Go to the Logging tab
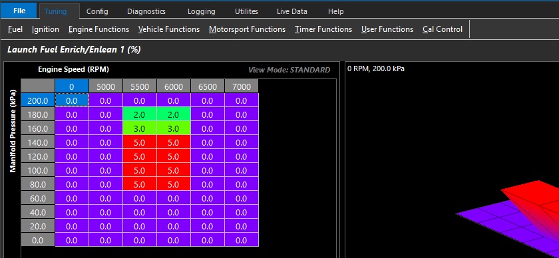Screen dimensions: 559x258 [x=202, y=11]
